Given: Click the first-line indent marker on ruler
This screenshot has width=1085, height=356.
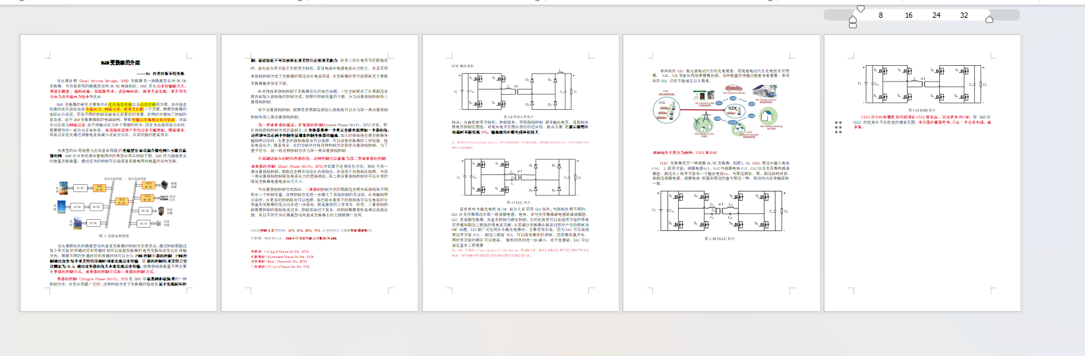Looking at the screenshot, I should pyautogui.click(x=860, y=9).
